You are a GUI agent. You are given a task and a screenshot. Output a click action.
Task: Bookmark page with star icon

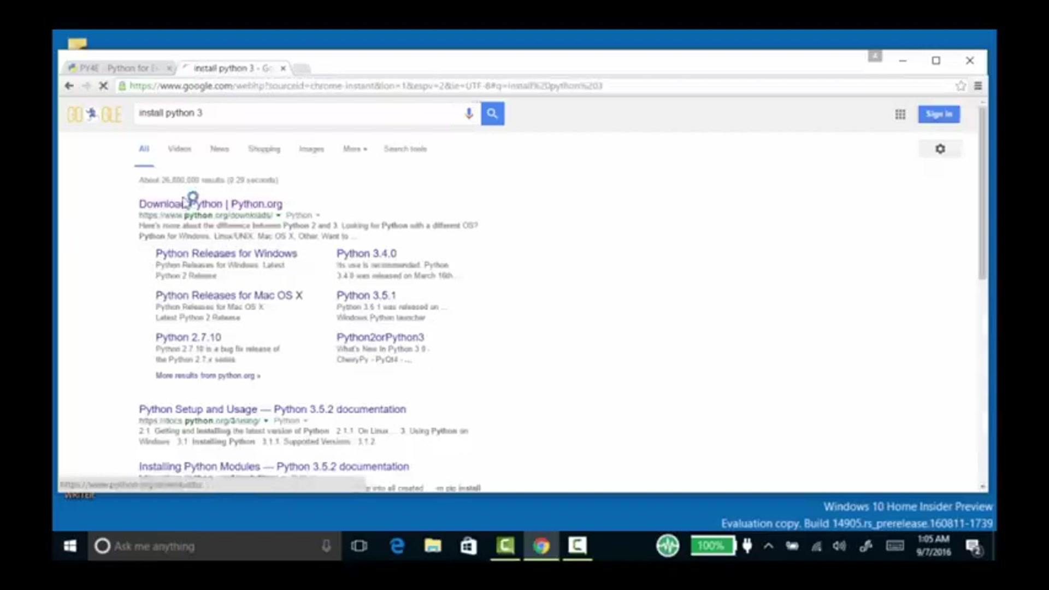(960, 86)
